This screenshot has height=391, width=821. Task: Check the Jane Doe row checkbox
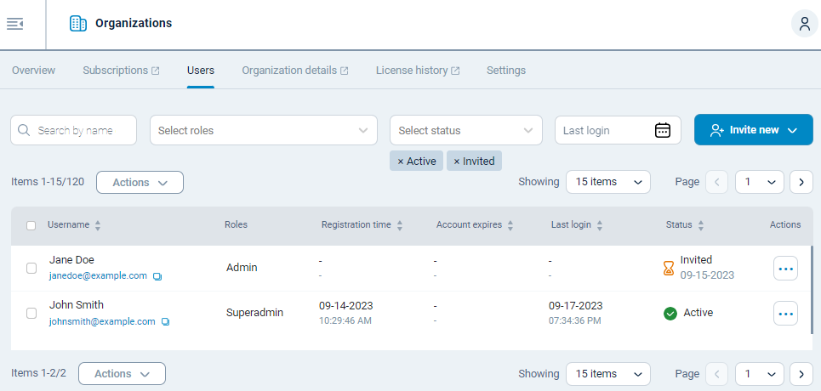pos(31,268)
